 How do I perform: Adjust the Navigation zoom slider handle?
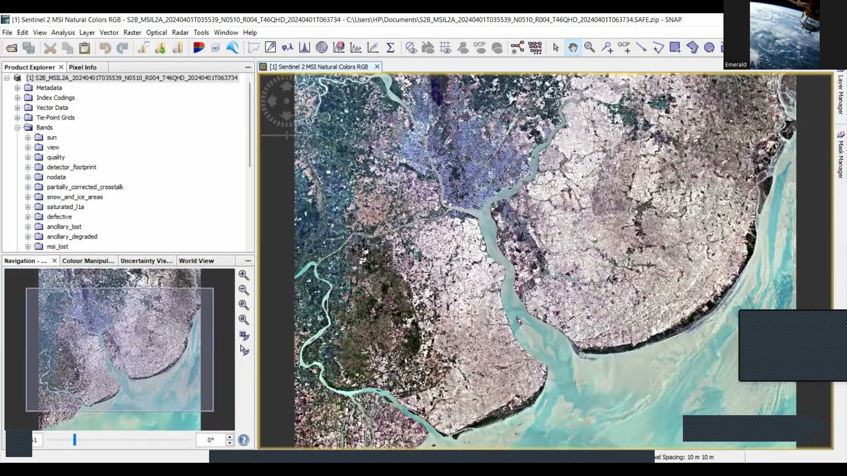tap(75, 440)
